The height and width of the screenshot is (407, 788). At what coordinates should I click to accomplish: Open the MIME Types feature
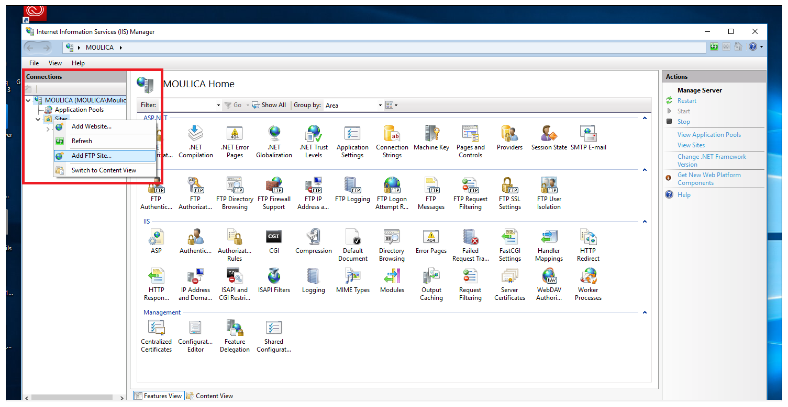tap(353, 281)
